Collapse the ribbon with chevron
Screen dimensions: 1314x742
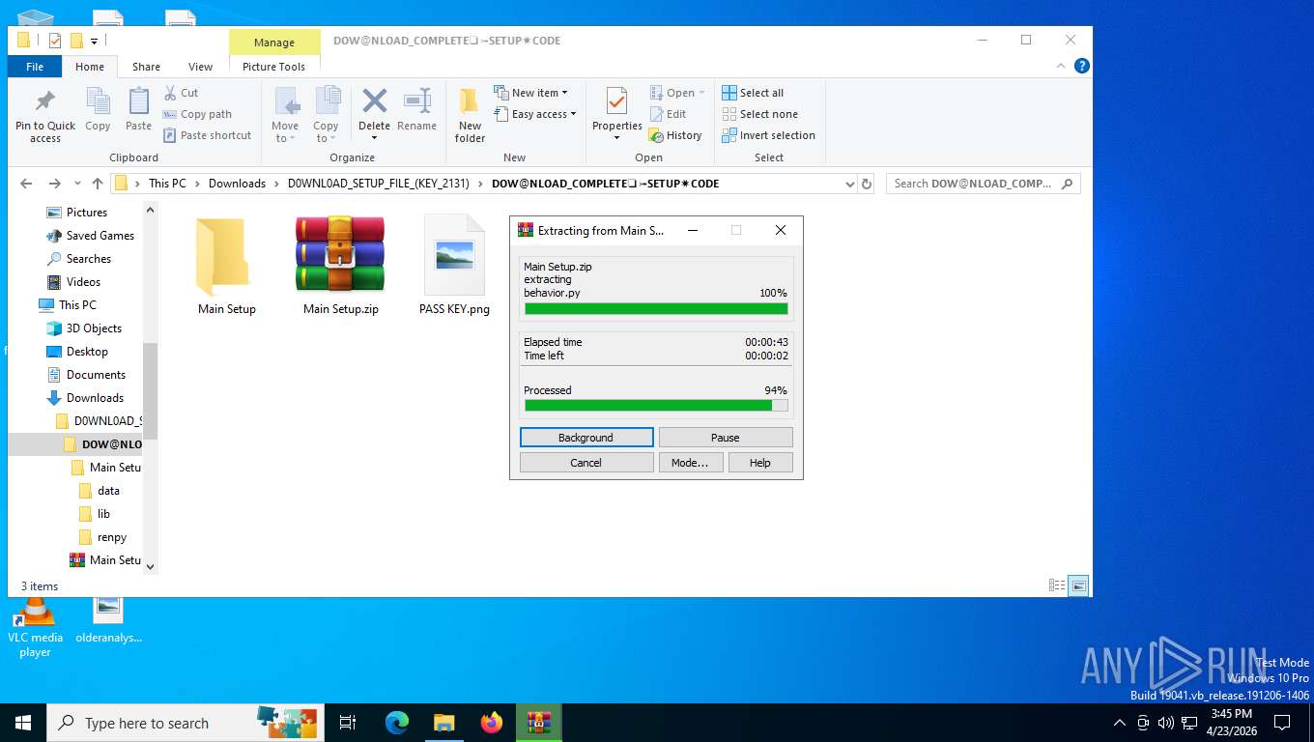click(1062, 66)
